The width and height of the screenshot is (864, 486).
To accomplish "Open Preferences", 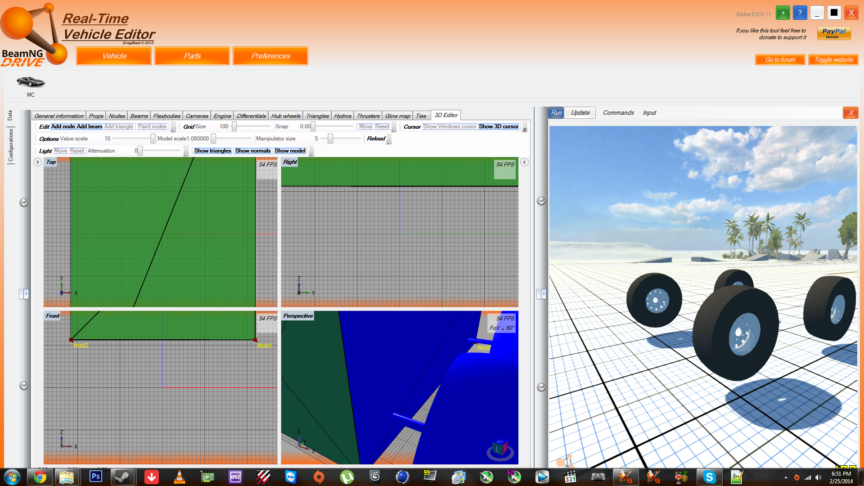I will pos(270,56).
